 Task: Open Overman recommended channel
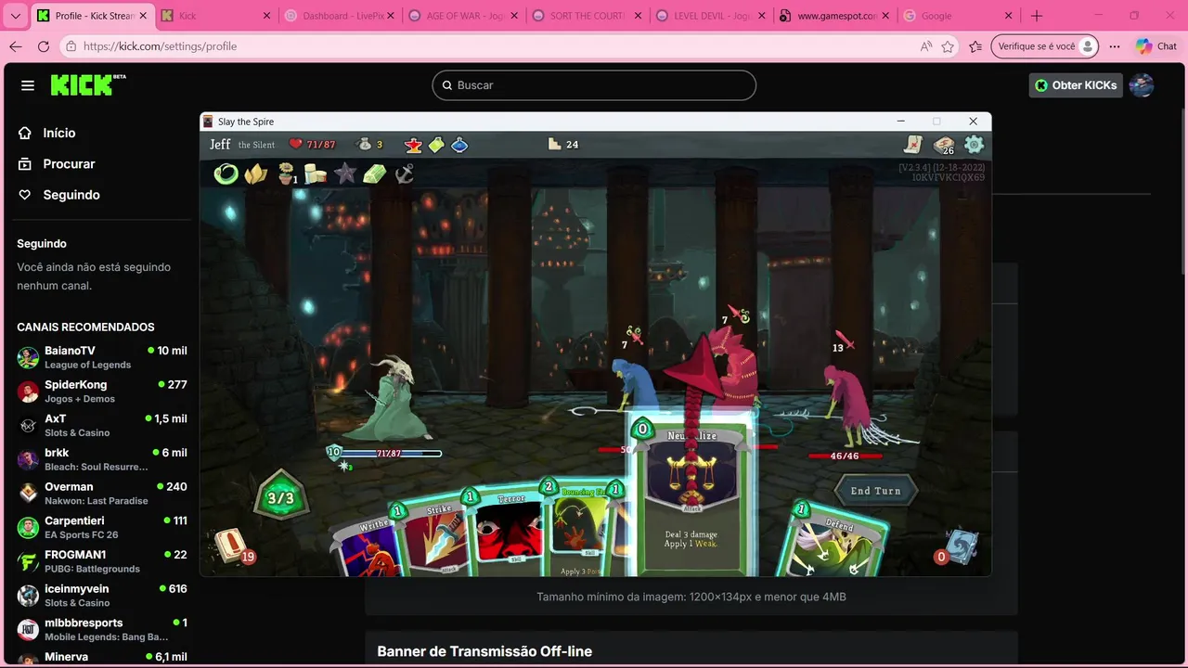[102, 493]
